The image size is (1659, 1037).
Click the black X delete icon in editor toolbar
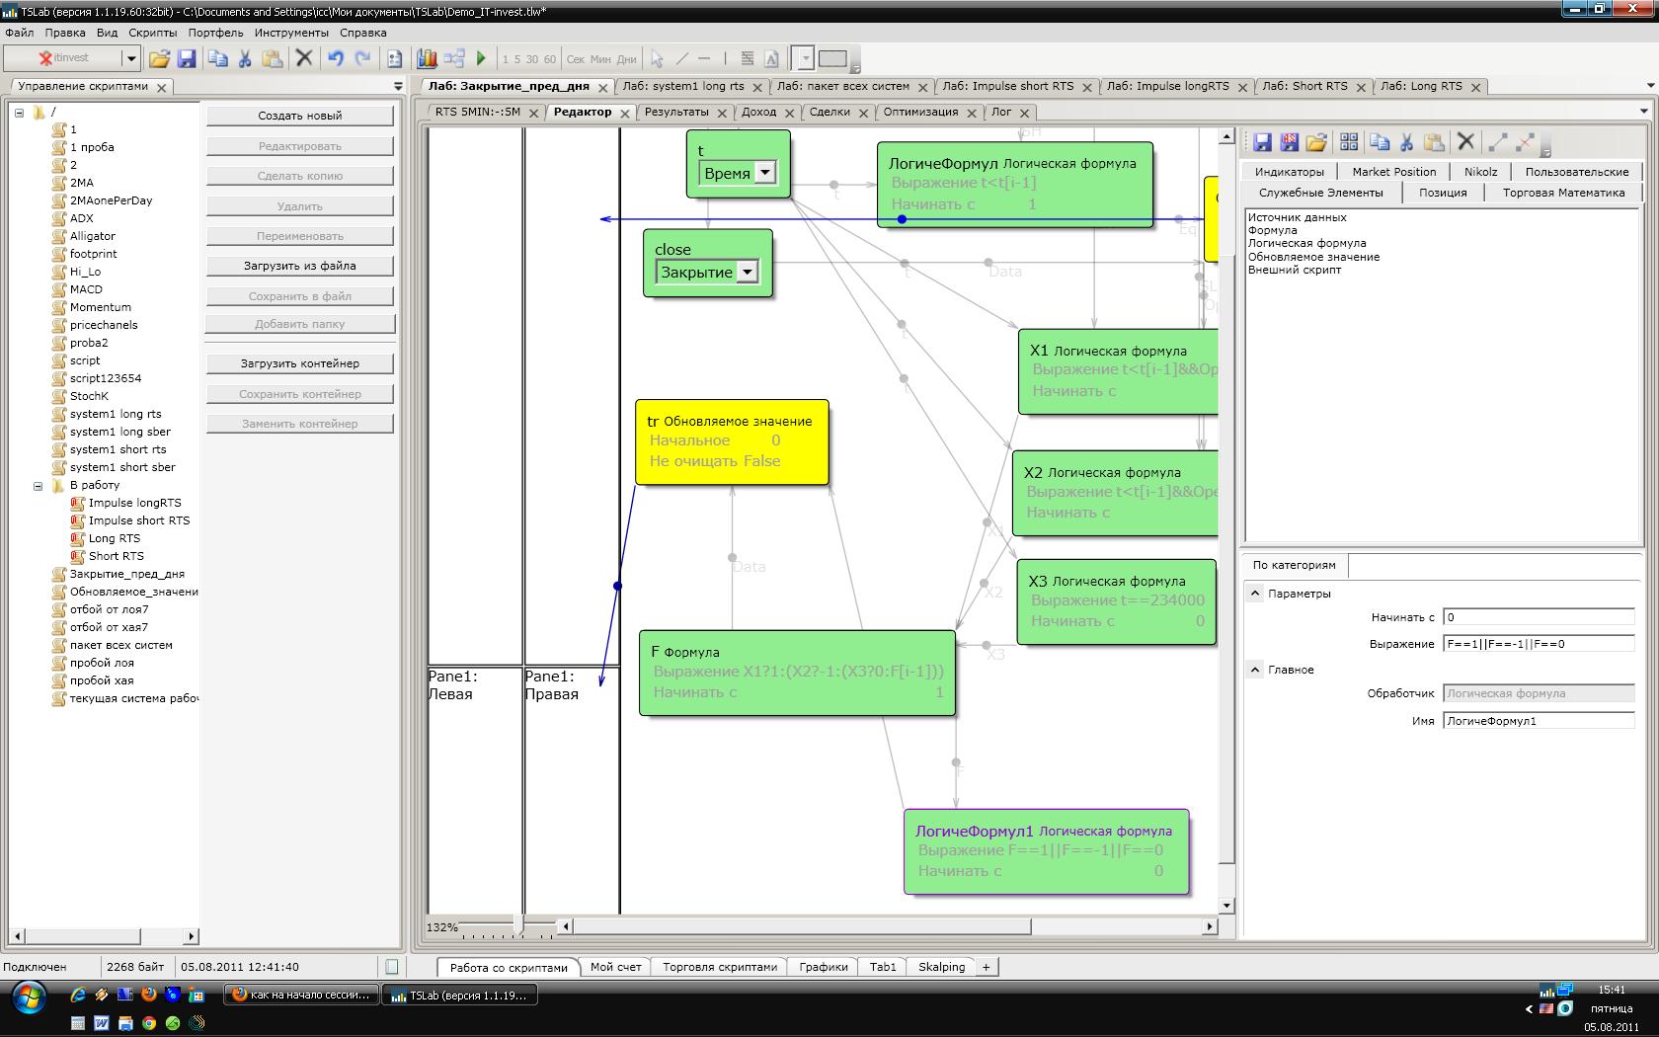[1465, 143]
